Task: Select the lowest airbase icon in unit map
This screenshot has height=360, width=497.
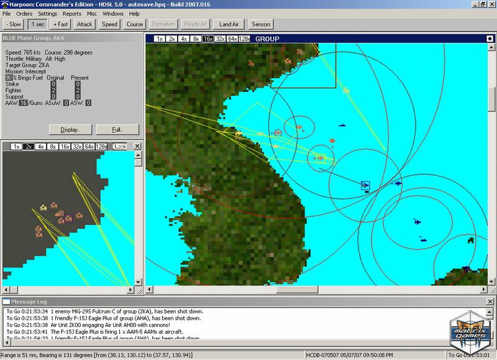Action: tap(39, 234)
